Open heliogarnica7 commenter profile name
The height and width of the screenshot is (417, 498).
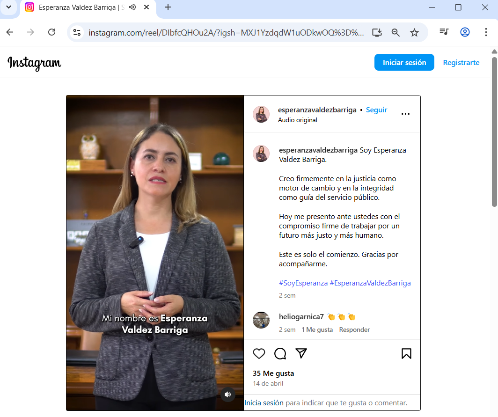pyautogui.click(x=301, y=317)
